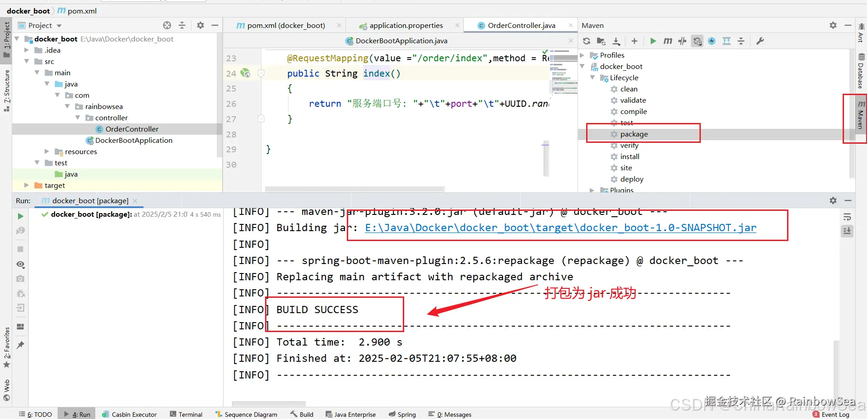
Task: Toggle scroll to end in Run console
Action: pyautogui.click(x=847, y=231)
